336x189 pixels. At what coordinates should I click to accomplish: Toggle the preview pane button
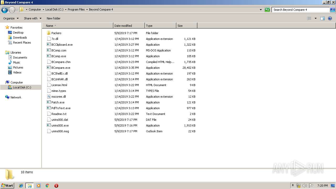pyautogui.click(x=323, y=18)
